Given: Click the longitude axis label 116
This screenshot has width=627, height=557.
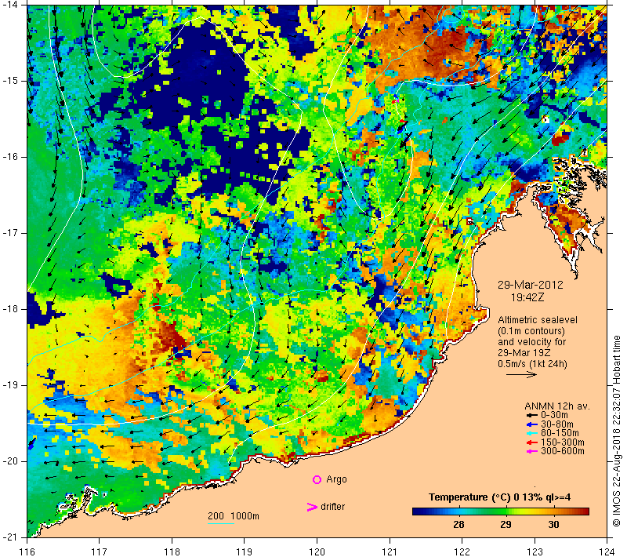Looking at the screenshot, I should (27, 552).
